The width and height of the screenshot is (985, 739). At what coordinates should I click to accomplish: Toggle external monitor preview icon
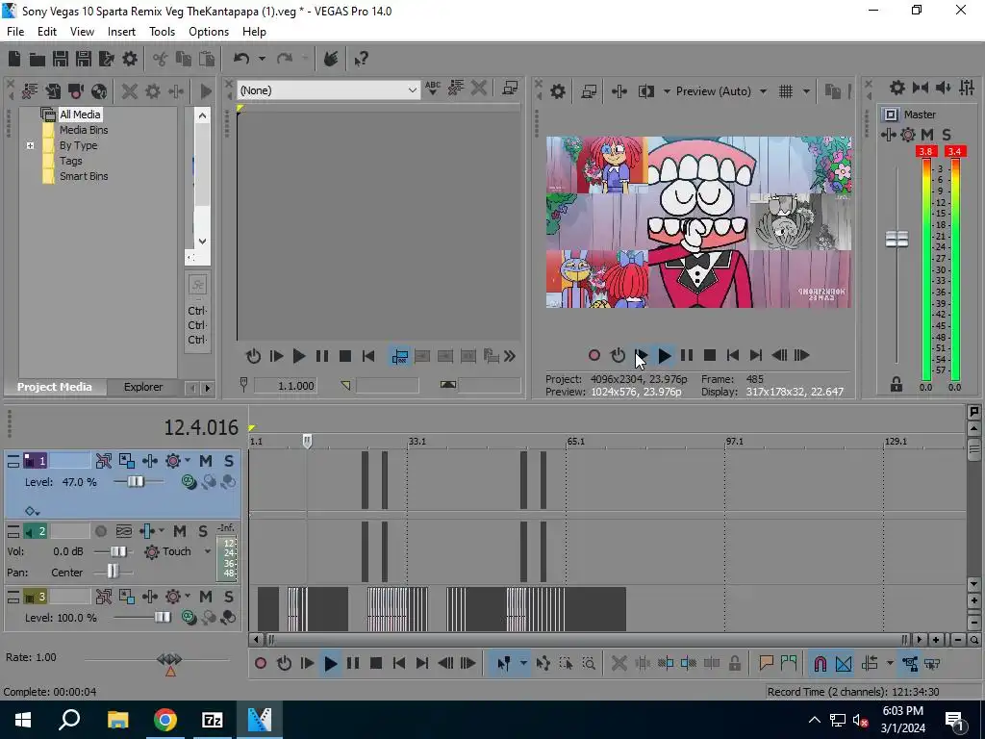point(589,91)
